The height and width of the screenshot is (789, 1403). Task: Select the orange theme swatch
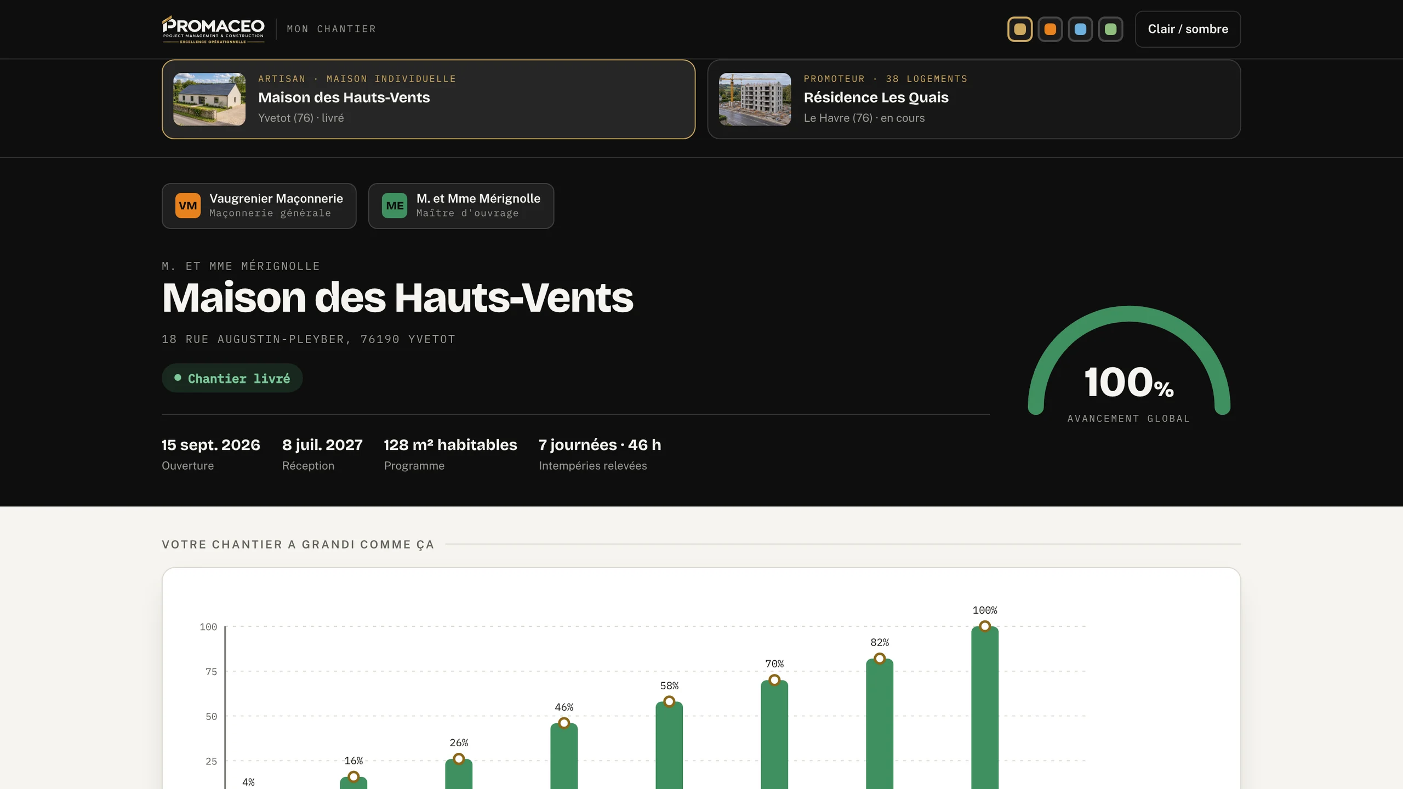[1050, 29]
